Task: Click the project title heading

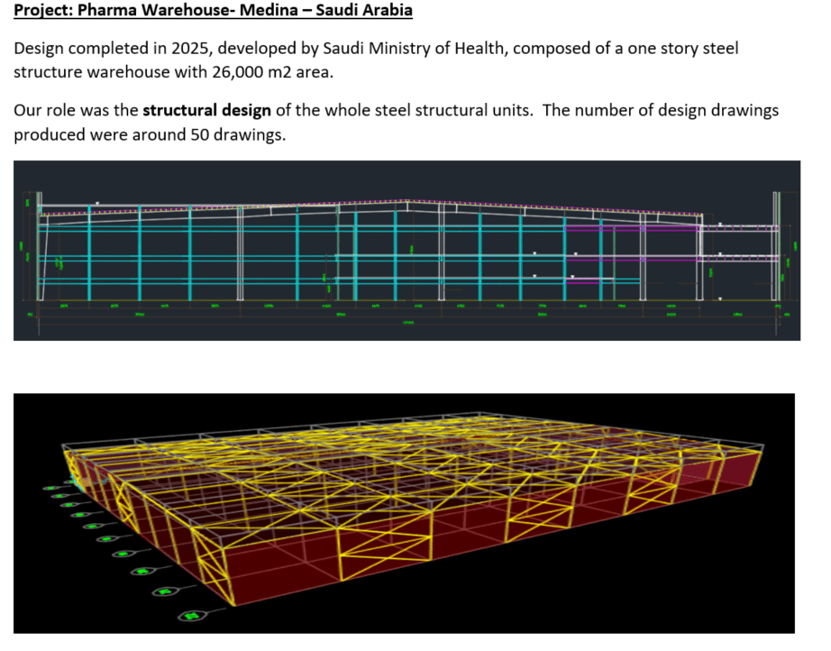Action: coord(213,12)
